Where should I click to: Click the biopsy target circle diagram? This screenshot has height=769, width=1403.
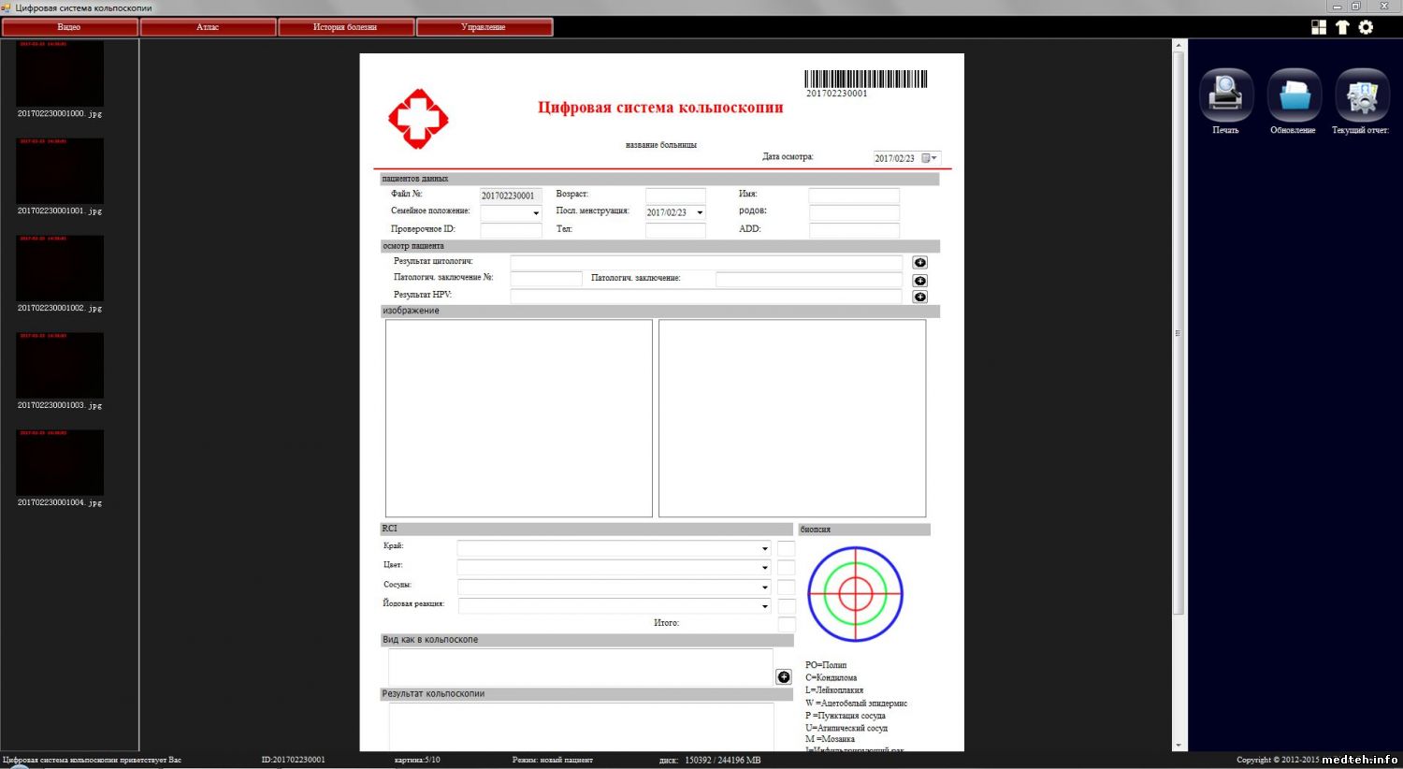pos(855,594)
